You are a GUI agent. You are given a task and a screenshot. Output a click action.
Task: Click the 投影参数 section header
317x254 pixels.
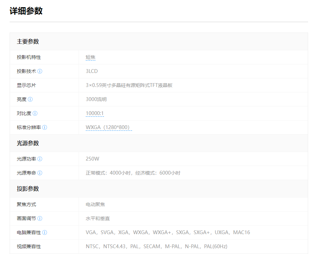pyautogui.click(x=28, y=189)
